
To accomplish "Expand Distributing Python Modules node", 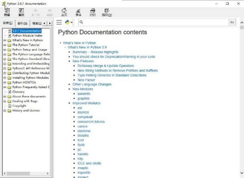I will click(5, 73).
